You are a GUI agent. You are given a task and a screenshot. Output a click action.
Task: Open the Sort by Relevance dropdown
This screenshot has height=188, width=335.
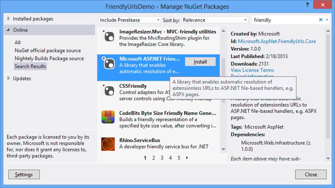pos(215,20)
